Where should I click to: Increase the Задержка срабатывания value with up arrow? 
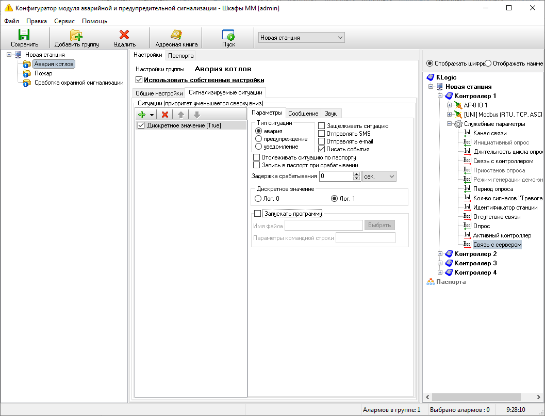(x=356, y=174)
